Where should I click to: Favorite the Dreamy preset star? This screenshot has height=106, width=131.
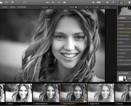pyautogui.click(x=6, y=104)
